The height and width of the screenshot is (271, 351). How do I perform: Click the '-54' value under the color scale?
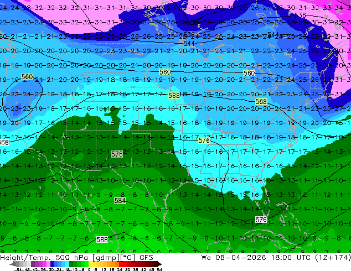pos(18,270)
